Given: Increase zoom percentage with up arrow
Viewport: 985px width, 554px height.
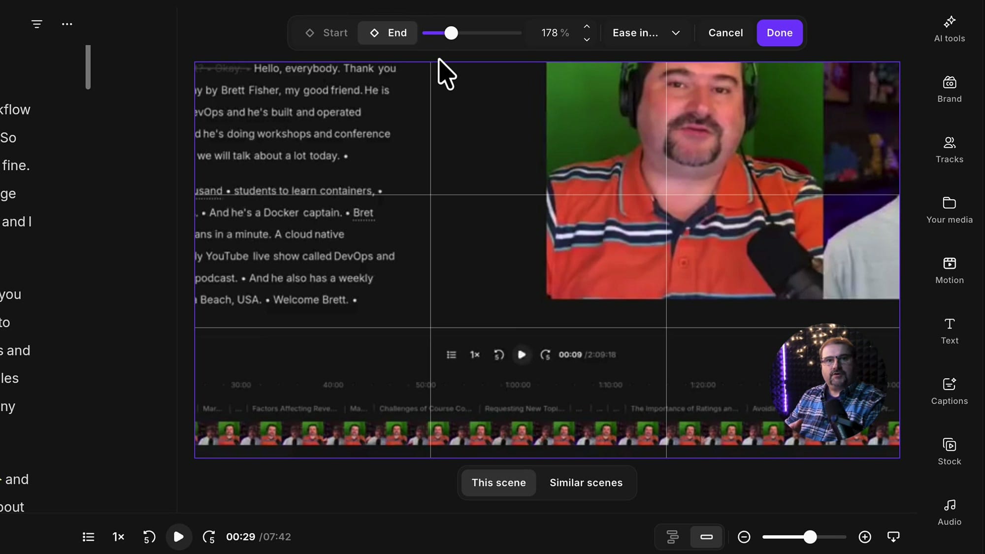Looking at the screenshot, I should 587,27.
